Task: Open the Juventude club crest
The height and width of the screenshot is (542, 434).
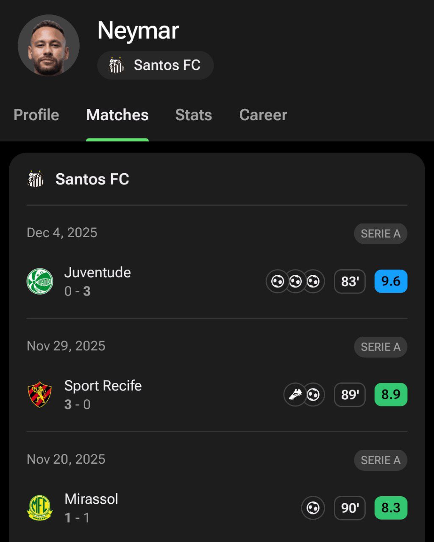Action: click(40, 282)
